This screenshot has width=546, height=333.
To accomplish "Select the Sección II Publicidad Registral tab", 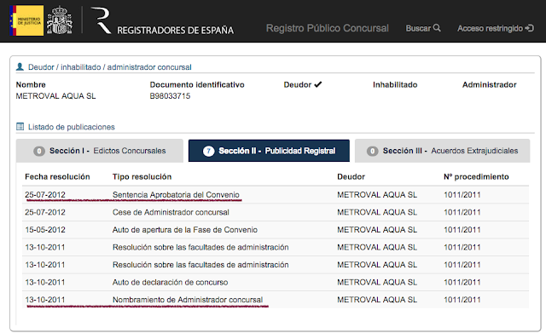I will pyautogui.click(x=269, y=151).
